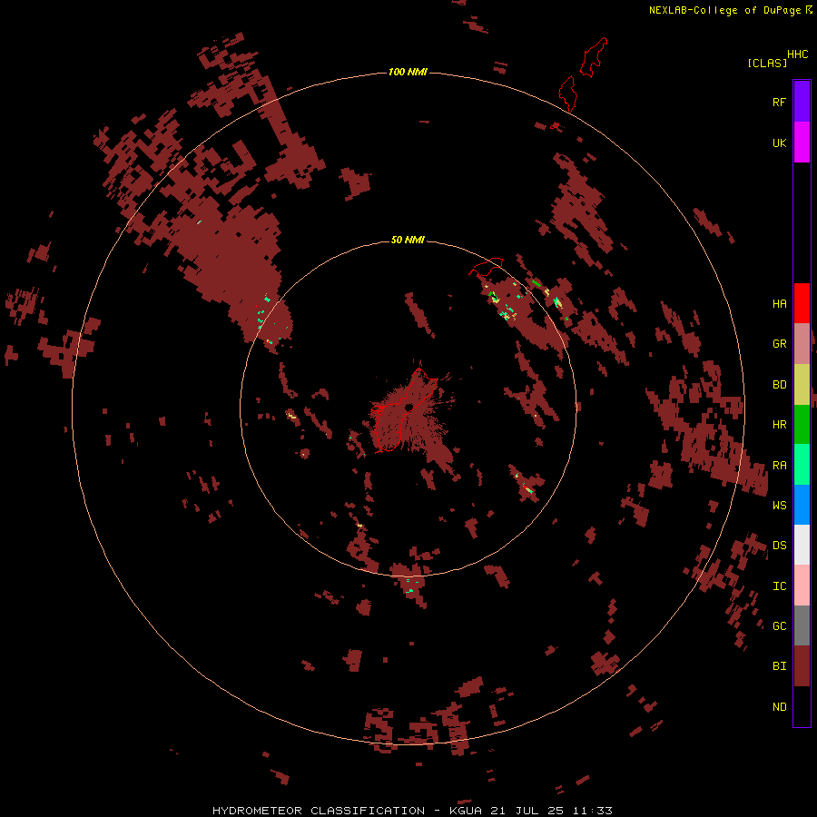
Task: Click the GR legend label
Action: coord(779,344)
